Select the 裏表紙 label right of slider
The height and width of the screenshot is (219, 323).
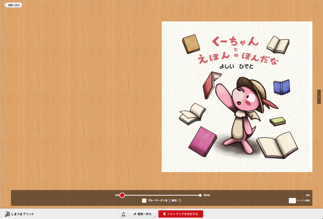[x=207, y=195]
